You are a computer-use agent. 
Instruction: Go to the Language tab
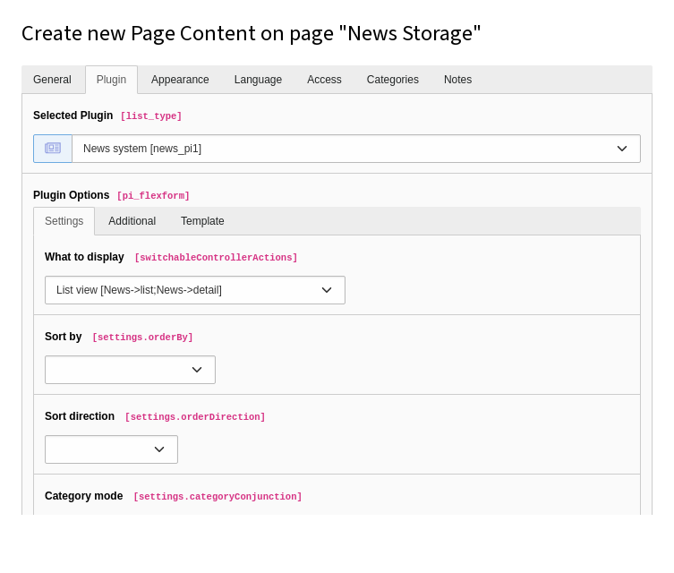pyautogui.click(x=258, y=80)
